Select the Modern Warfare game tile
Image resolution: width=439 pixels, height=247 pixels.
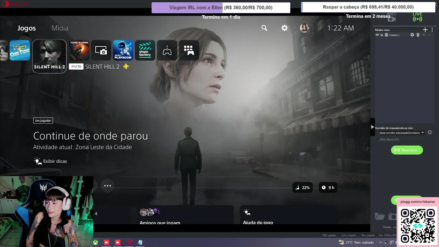point(4,50)
